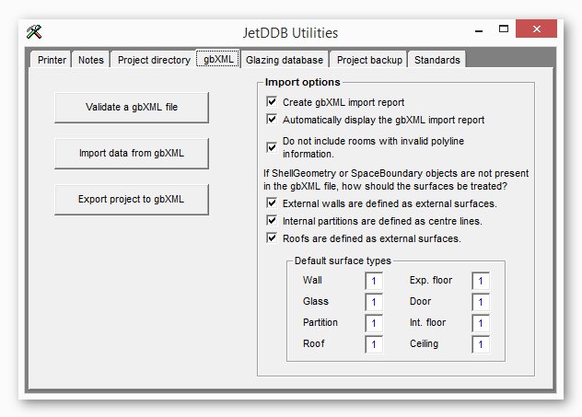
Task: Switch to the Printer tab
Action: coord(52,60)
